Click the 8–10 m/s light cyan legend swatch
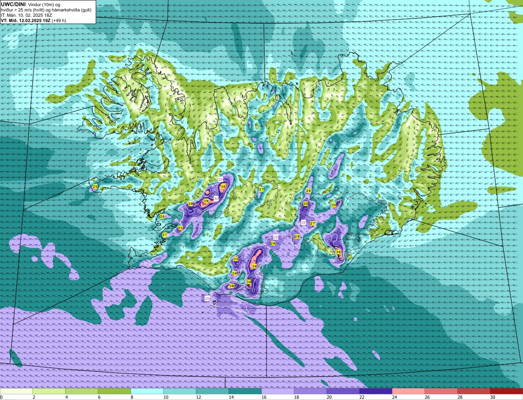Image resolution: width=523 pixels, height=400 pixels. tap(147, 391)
